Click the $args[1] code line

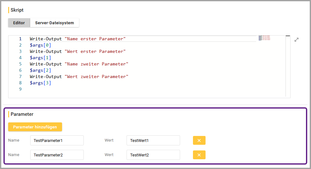click(41, 58)
